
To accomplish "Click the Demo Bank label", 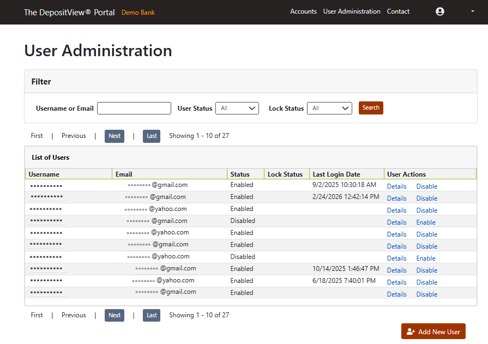I will (x=138, y=13).
